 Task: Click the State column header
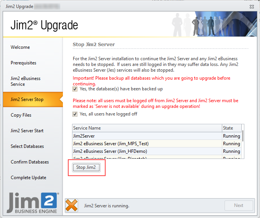pyautogui.click(x=232, y=128)
